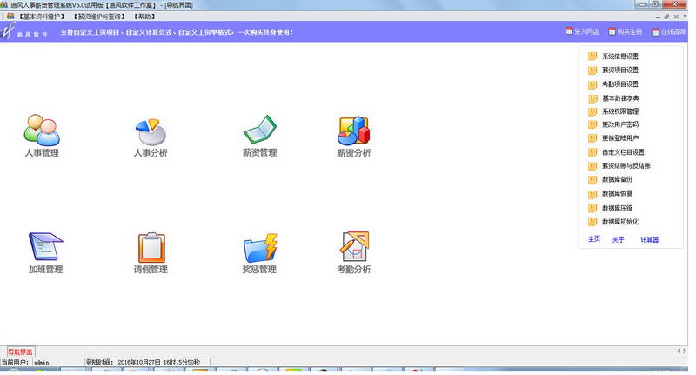
Task: Open the 帮助 menu
Action: click(144, 17)
